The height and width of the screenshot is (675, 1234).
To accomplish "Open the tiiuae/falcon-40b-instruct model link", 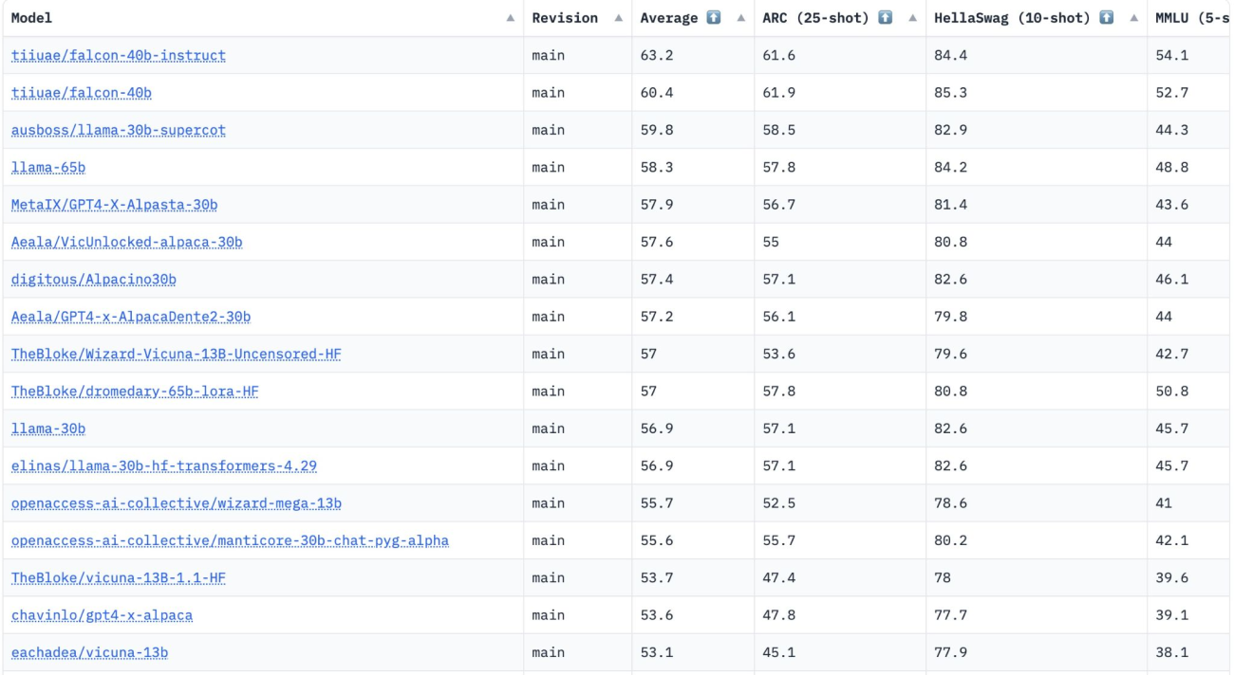I will [x=119, y=56].
